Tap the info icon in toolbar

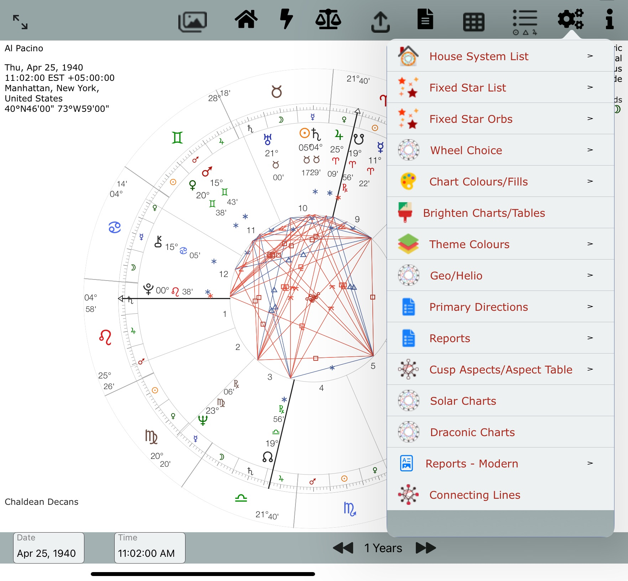click(x=609, y=19)
